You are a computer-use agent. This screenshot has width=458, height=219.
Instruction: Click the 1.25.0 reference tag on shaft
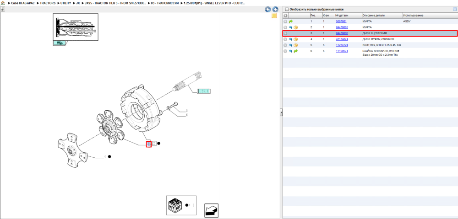(204, 91)
